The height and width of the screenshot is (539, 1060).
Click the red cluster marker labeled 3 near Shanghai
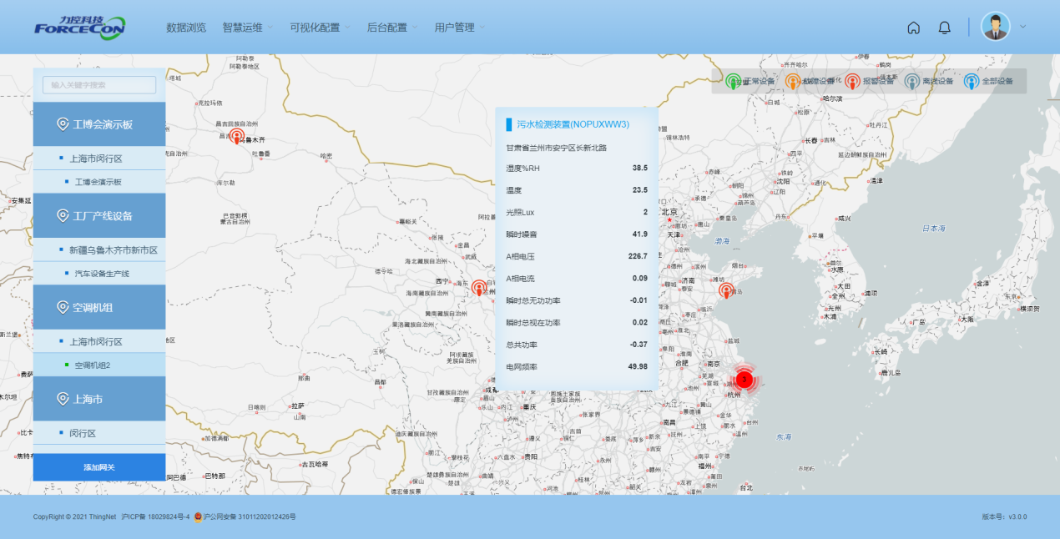745,380
